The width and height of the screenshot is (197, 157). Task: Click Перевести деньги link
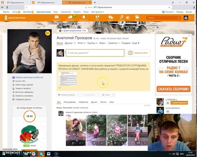(22, 99)
